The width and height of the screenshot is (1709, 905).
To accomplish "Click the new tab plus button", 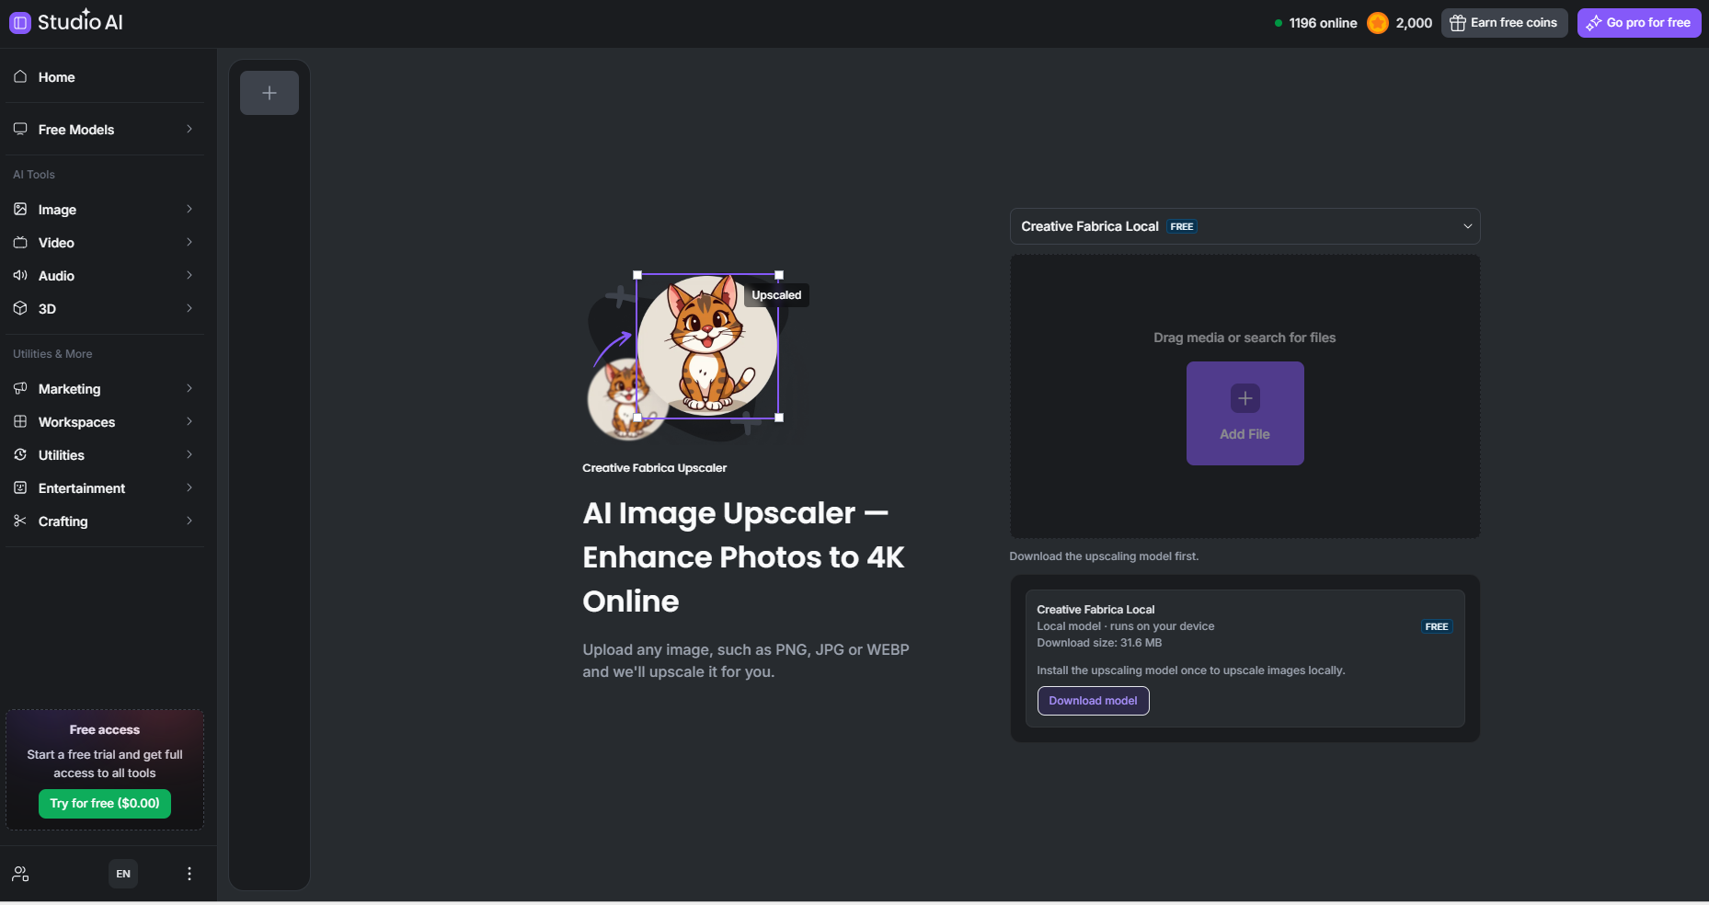I will point(270,93).
